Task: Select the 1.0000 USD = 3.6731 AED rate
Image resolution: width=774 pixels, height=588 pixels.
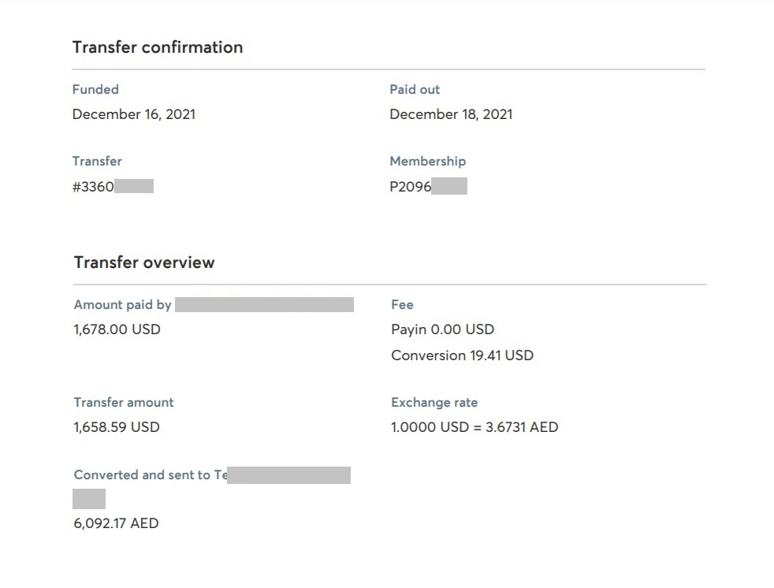Action: click(x=474, y=427)
